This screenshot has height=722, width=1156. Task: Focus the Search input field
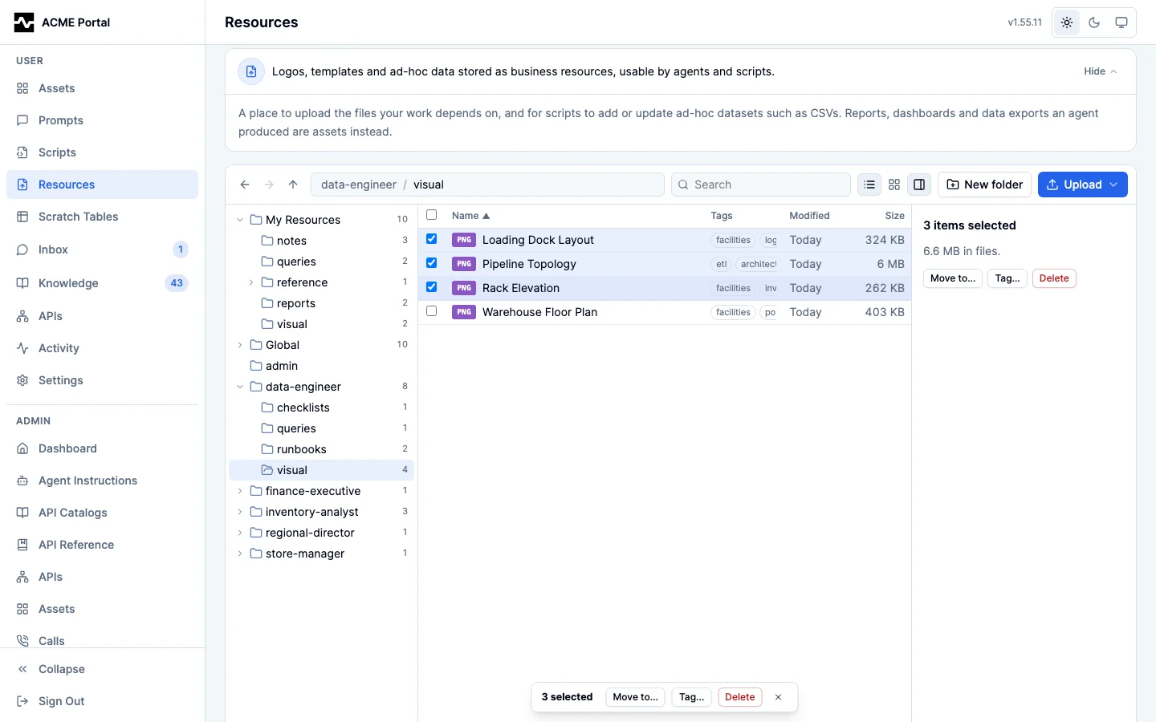[x=761, y=185]
